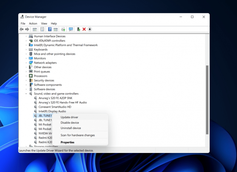Choose Update driver from context menu
Screen dimensions: 237x172
pos(80,117)
